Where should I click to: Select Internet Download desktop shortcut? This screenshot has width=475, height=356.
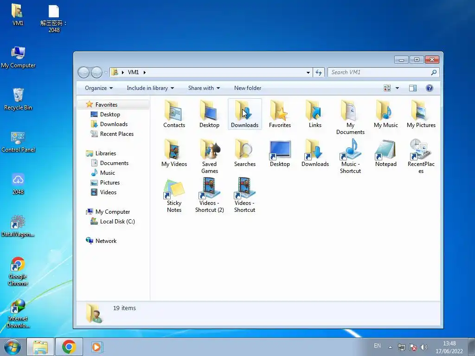point(18,314)
